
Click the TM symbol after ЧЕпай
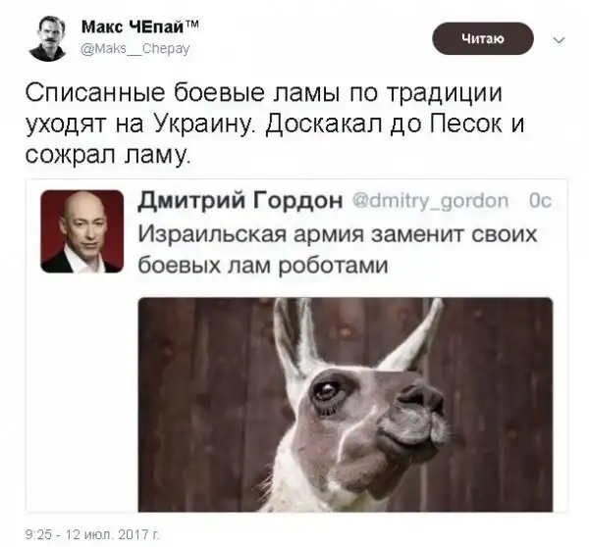[192, 24]
